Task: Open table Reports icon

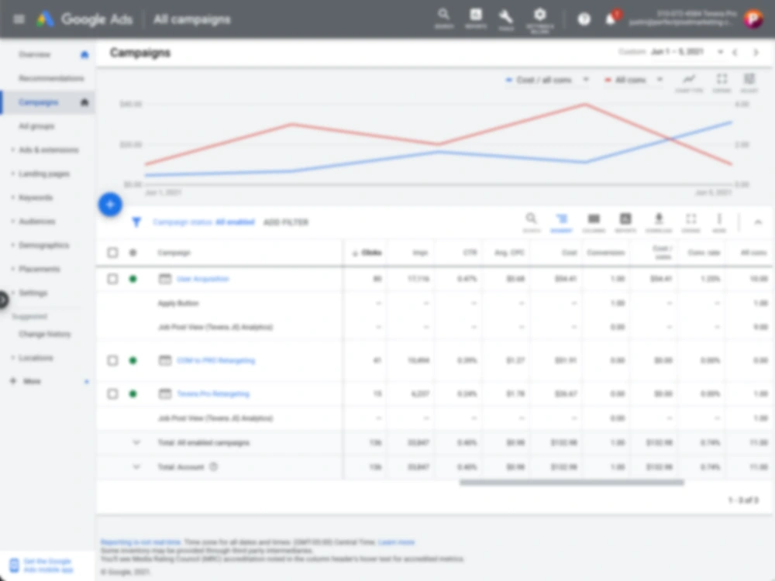Action: click(625, 222)
